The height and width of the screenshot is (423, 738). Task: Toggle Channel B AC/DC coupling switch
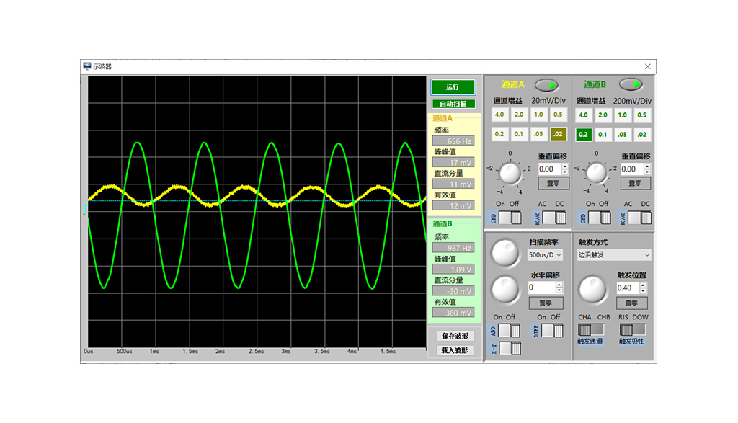639,218
